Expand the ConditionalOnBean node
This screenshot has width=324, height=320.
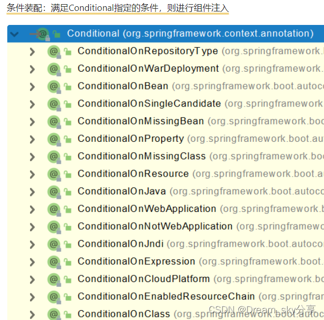coord(32,87)
